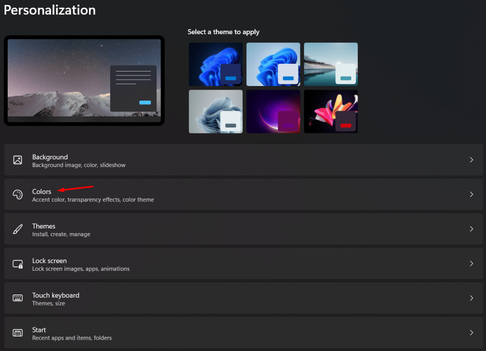Open the Colors settings label
This screenshot has width=486, height=351.
pyautogui.click(x=42, y=192)
